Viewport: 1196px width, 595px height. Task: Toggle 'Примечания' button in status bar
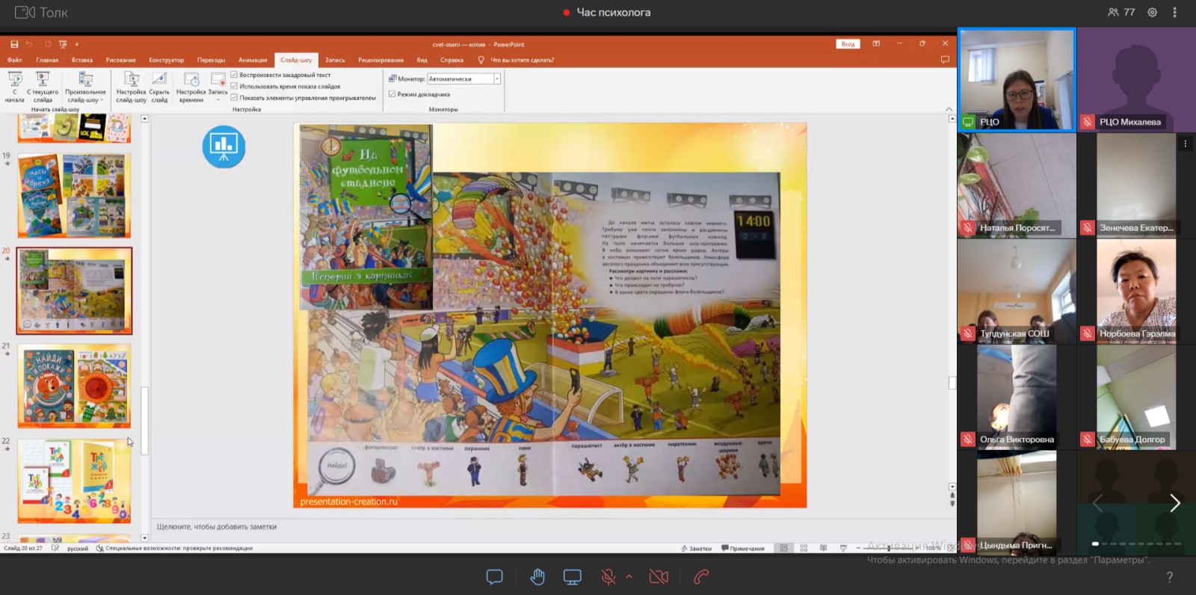point(743,549)
